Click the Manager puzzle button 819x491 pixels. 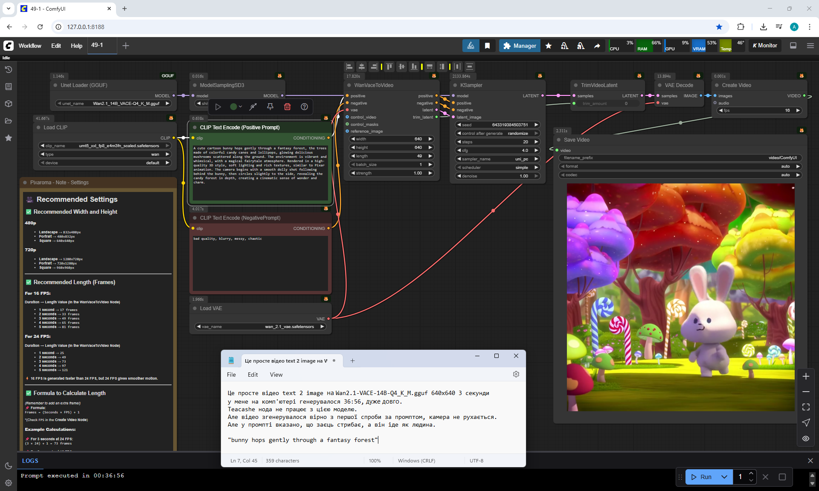(519, 46)
